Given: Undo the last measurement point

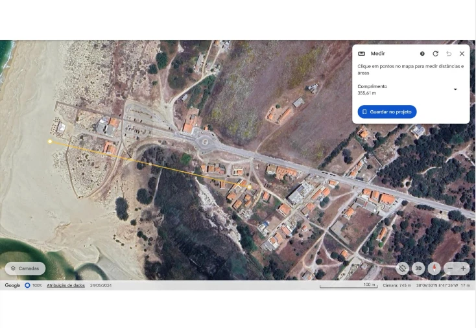Looking at the screenshot, I should point(449,54).
